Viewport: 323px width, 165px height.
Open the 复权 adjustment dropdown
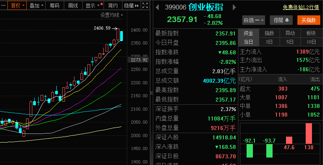point(18,6)
